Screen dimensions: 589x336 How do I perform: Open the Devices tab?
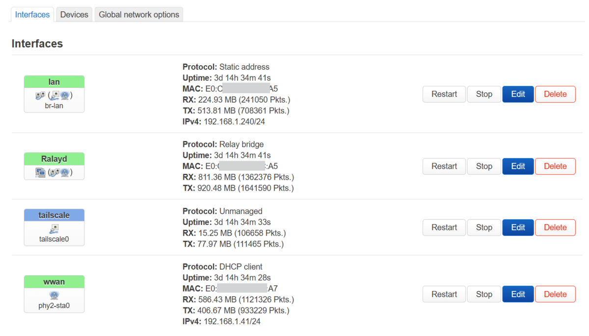[x=74, y=14]
